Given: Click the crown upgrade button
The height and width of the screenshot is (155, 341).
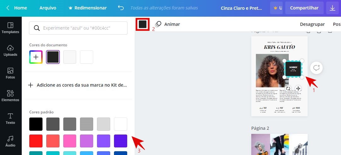Looking at the screenshot, I should coord(277,8).
